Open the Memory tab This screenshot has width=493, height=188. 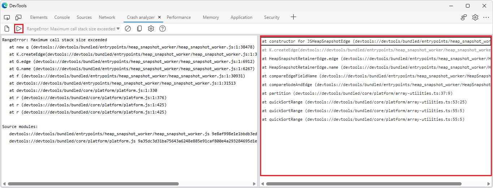point(211,17)
